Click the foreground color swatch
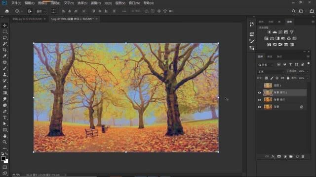316x177 pixels. [x=3, y=158]
